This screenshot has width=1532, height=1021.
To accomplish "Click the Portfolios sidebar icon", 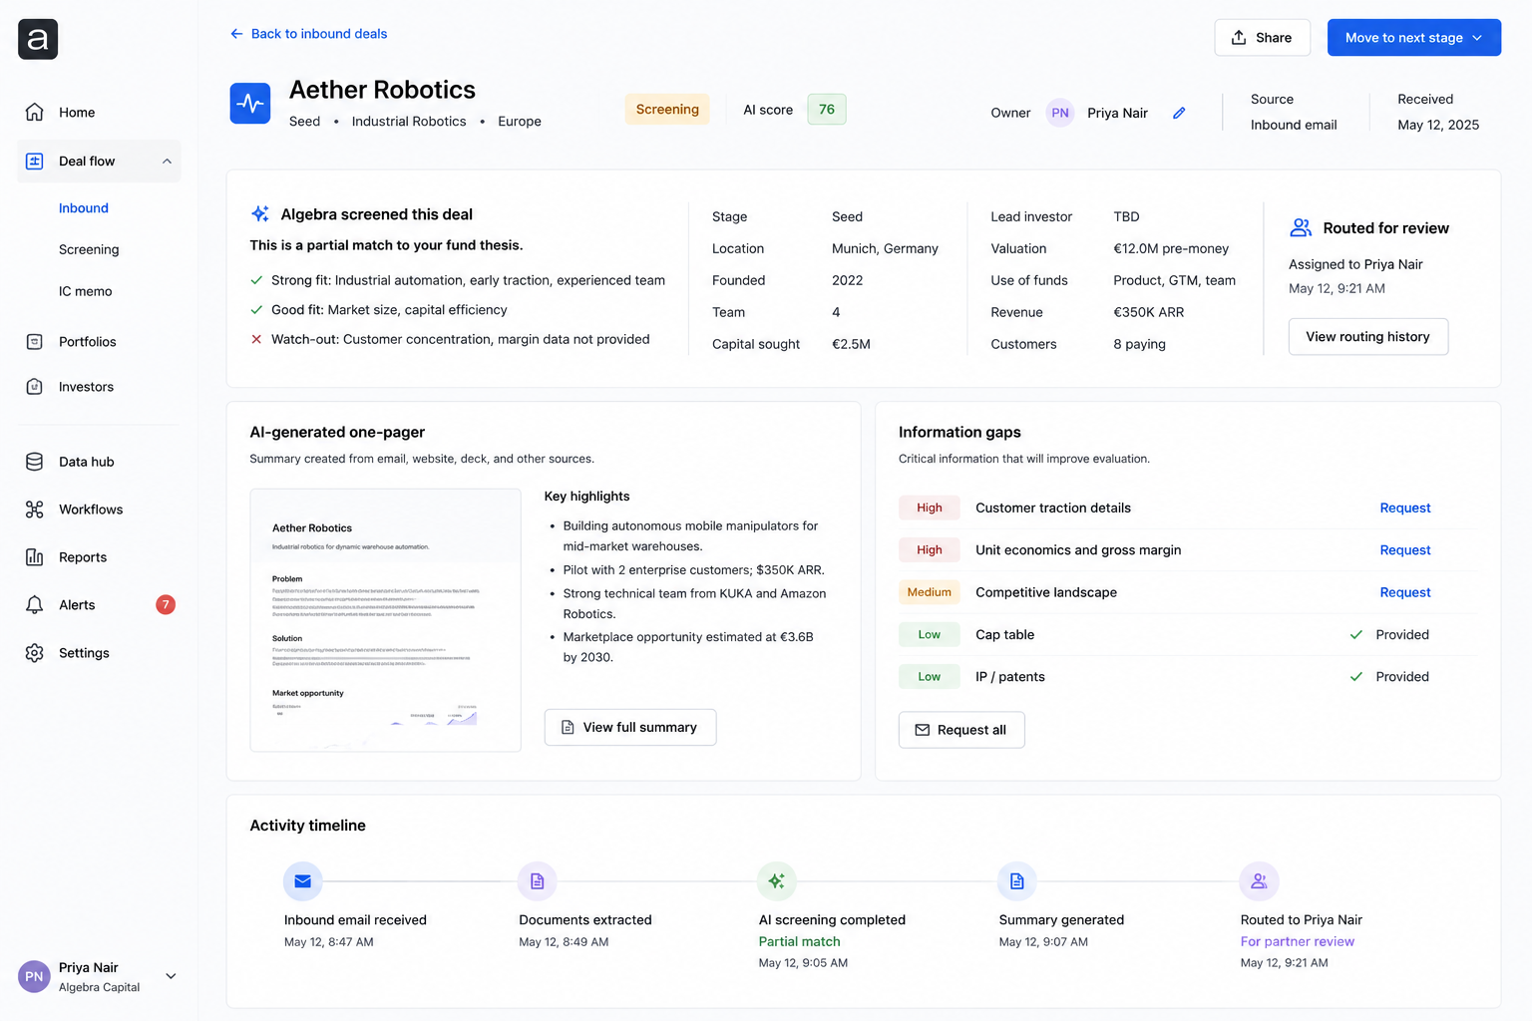I will coord(35,342).
